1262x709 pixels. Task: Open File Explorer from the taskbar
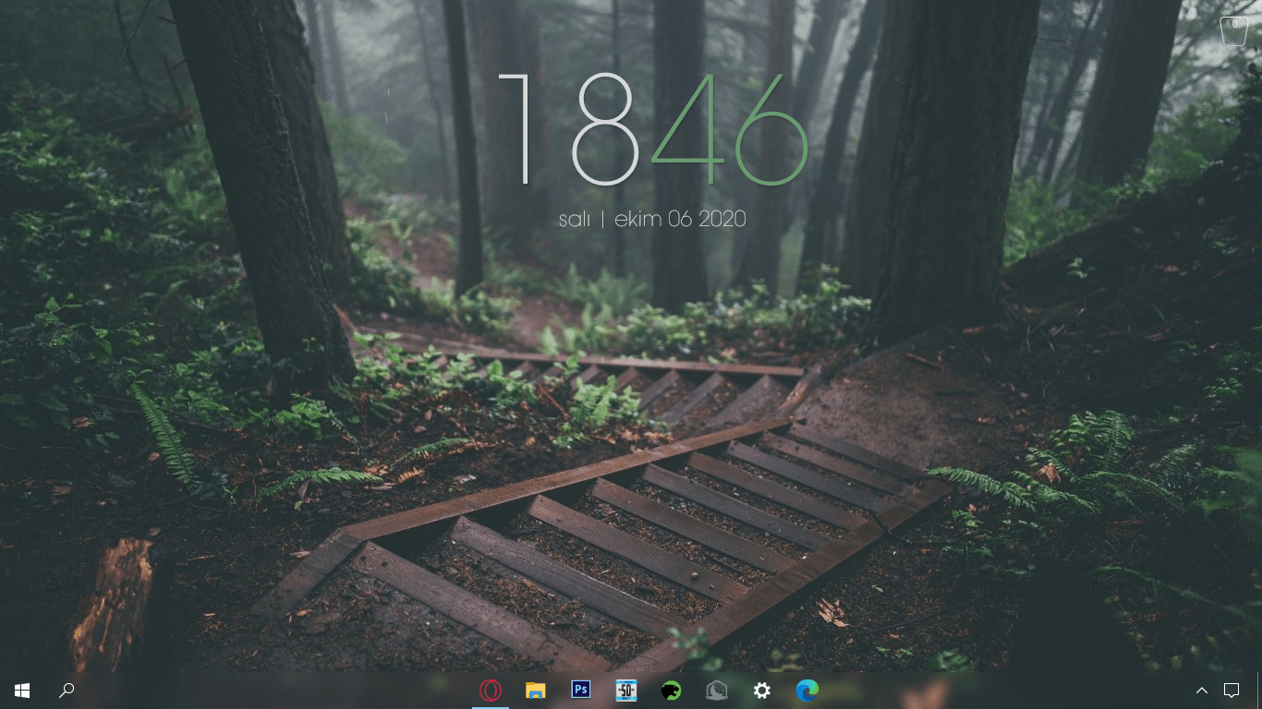point(536,691)
